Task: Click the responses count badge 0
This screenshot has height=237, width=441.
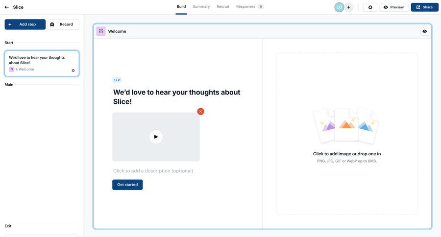Action: (x=261, y=7)
